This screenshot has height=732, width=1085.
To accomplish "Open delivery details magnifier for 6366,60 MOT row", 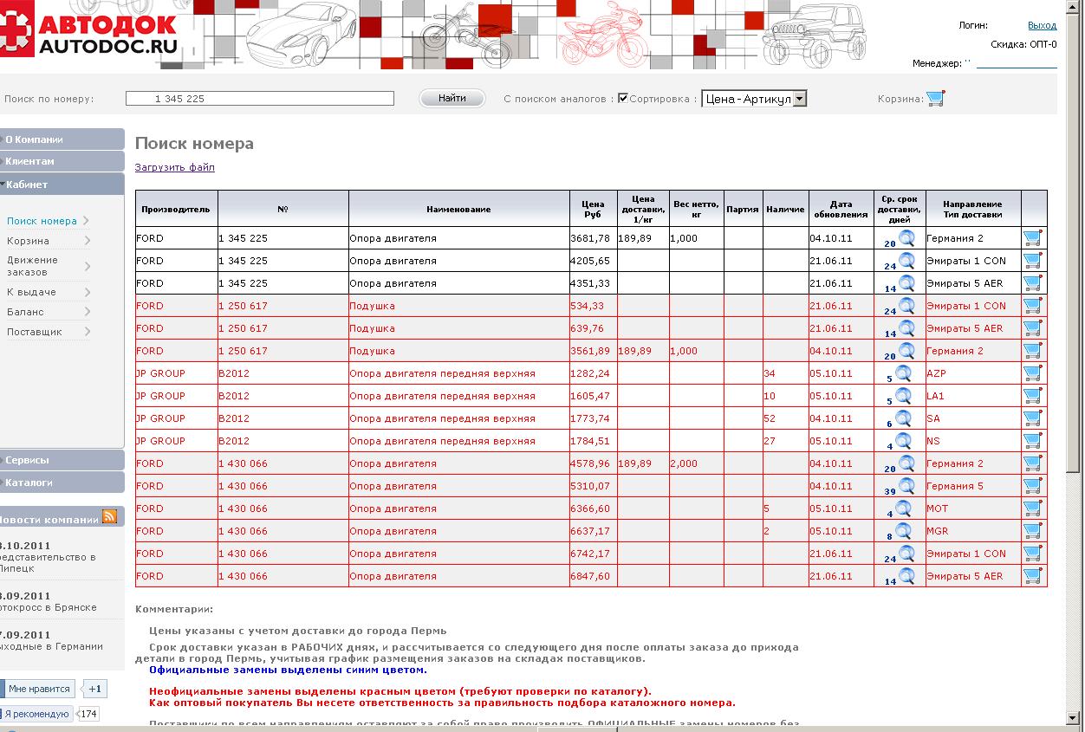I will click(x=903, y=508).
